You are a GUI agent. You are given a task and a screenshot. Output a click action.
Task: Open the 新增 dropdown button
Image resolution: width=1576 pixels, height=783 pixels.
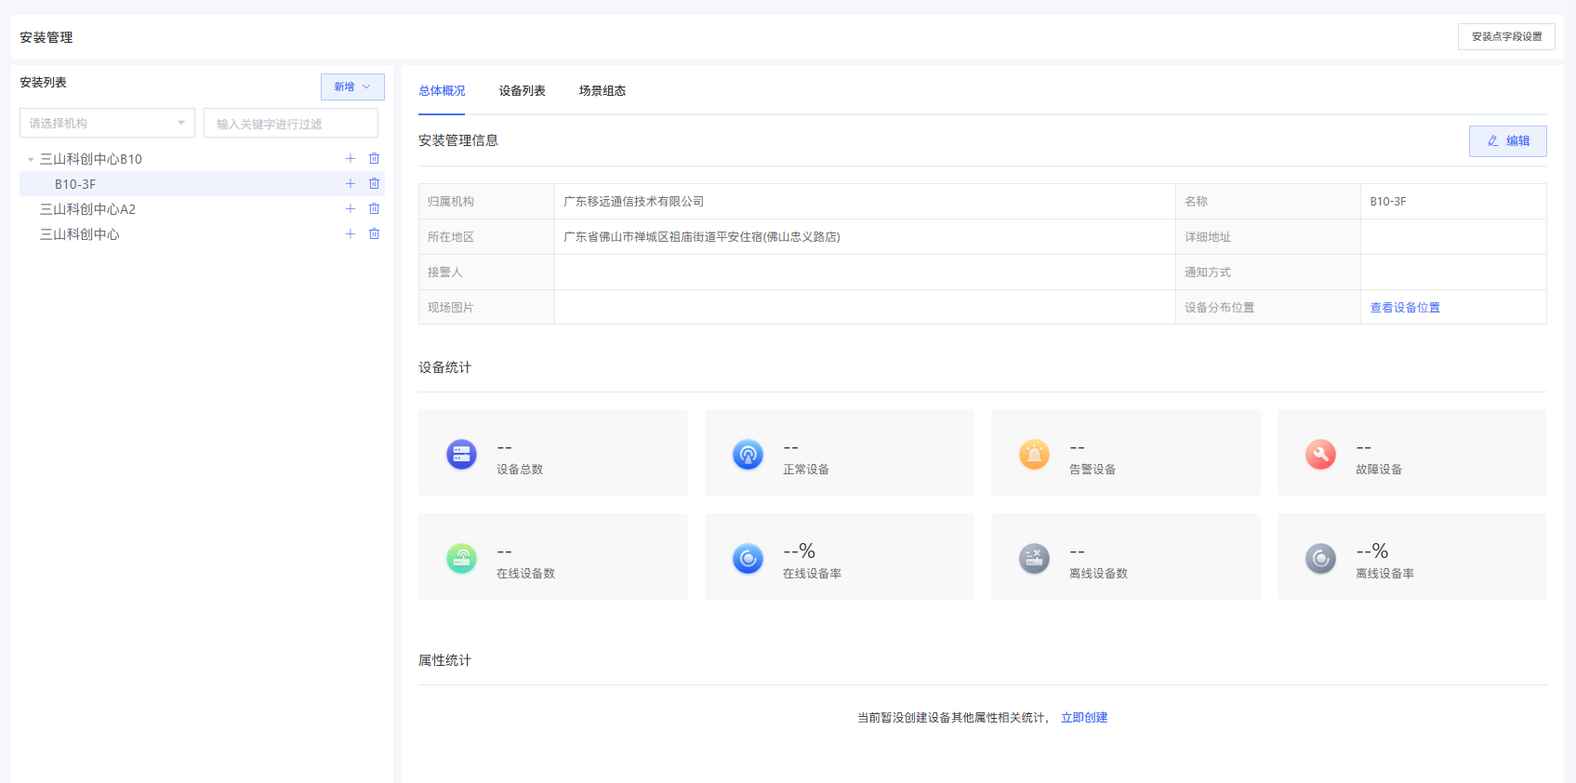pos(352,86)
